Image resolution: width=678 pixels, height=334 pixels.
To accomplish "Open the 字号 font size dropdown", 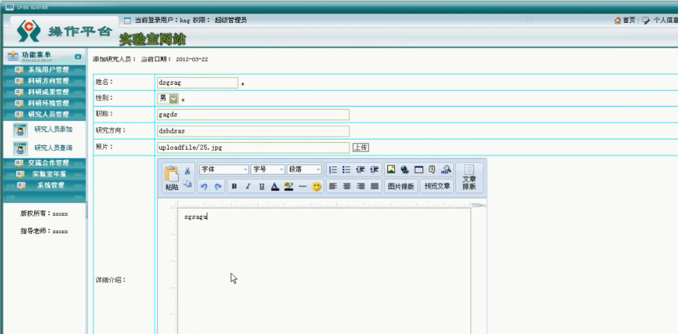I will pyautogui.click(x=268, y=169).
